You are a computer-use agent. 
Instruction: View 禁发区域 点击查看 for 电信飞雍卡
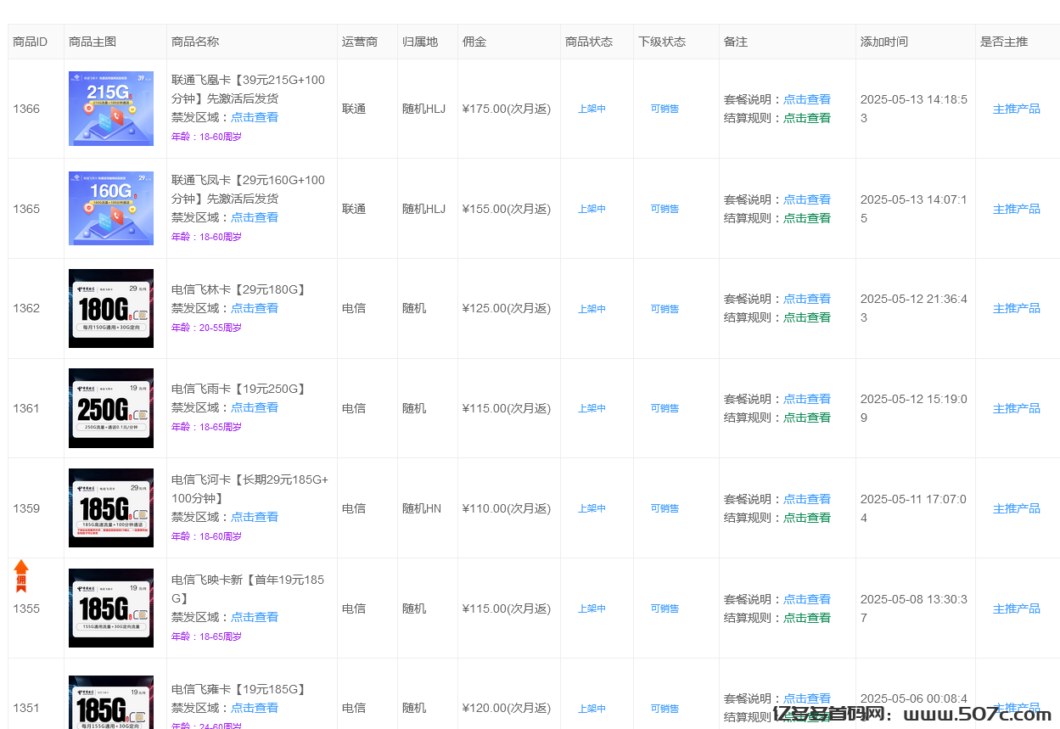pyautogui.click(x=255, y=708)
